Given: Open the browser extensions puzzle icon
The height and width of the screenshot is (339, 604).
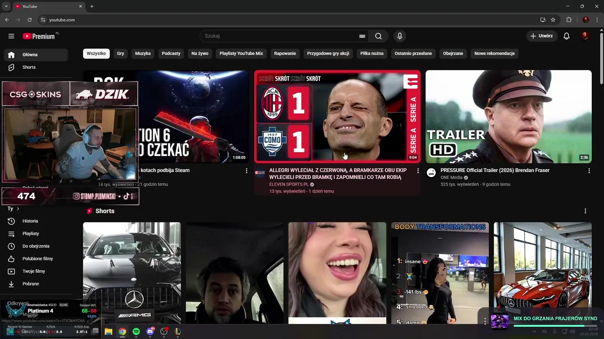Looking at the screenshot, I should (x=569, y=20).
